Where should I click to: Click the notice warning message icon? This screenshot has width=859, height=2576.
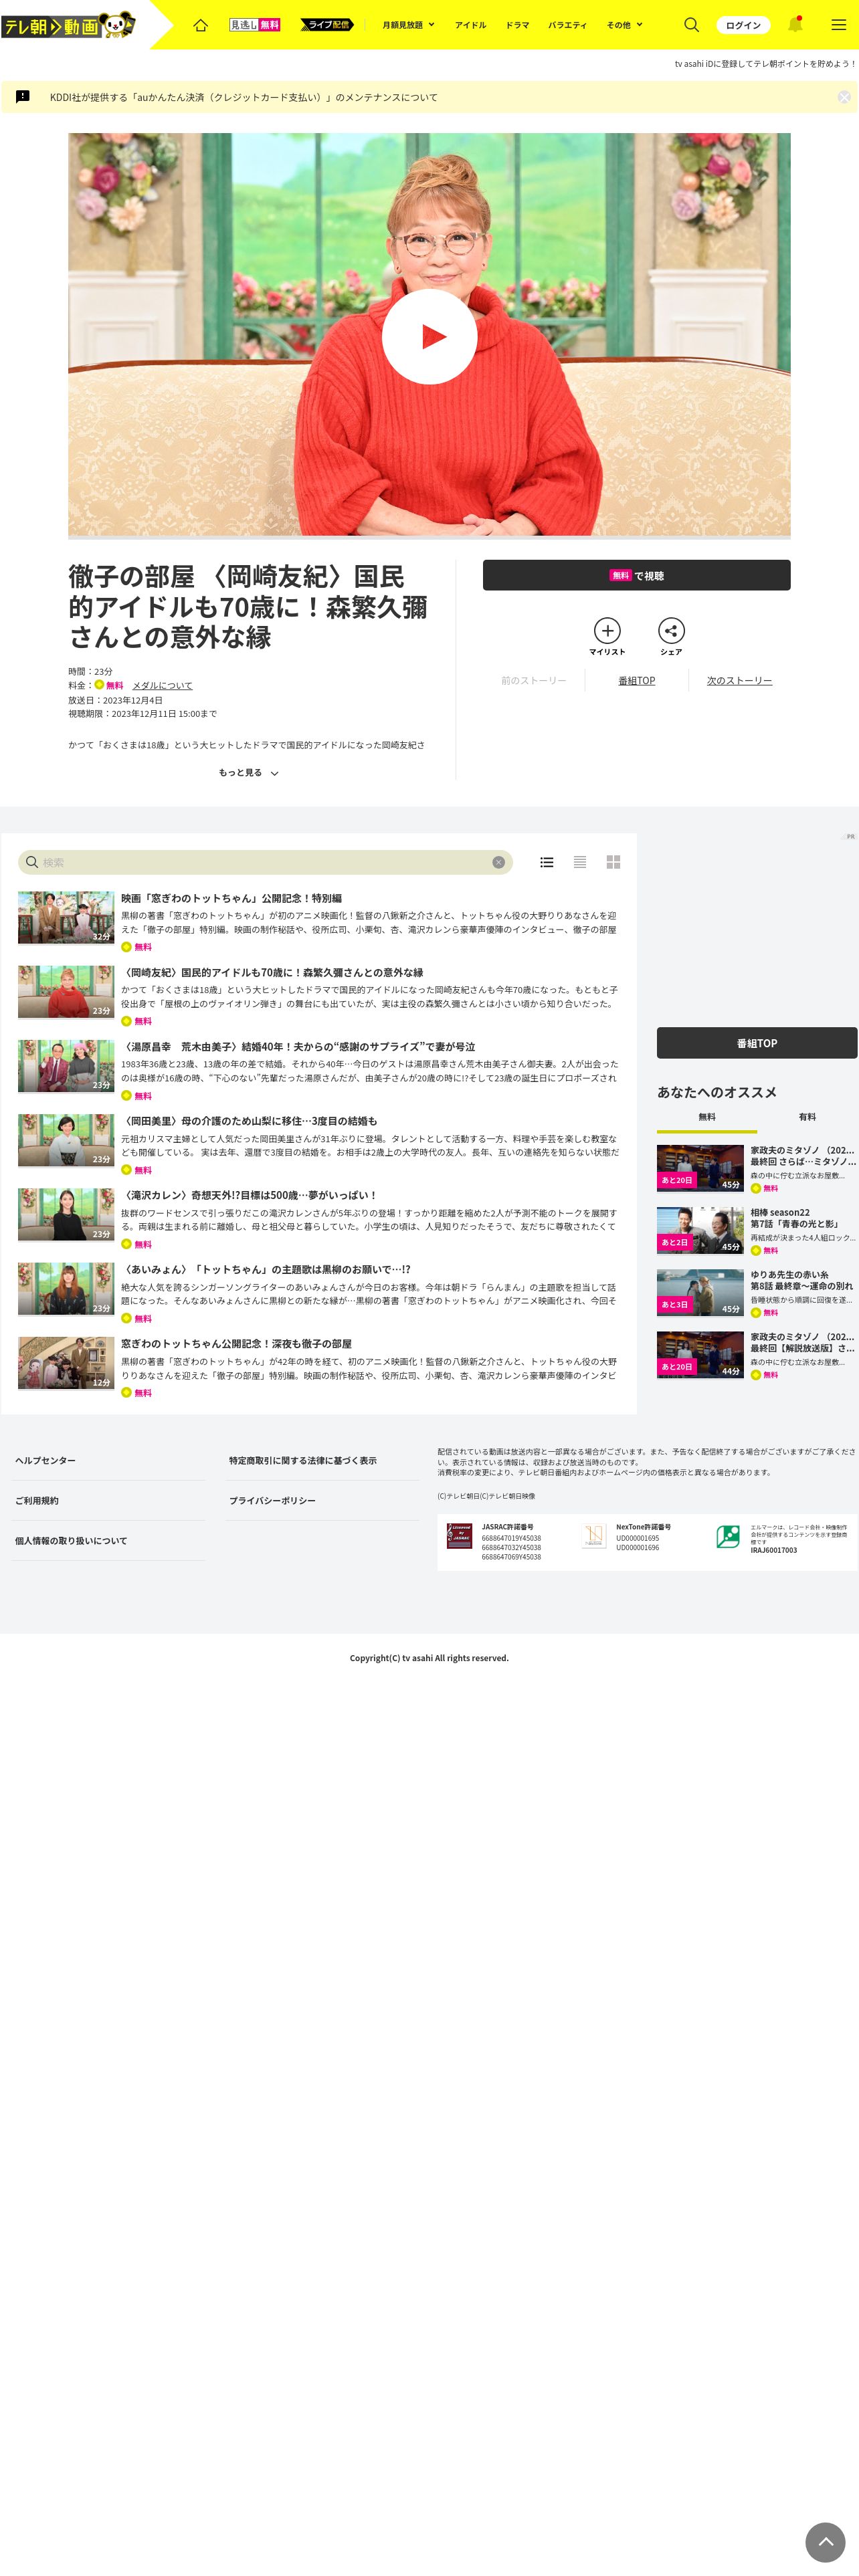coord(23,97)
